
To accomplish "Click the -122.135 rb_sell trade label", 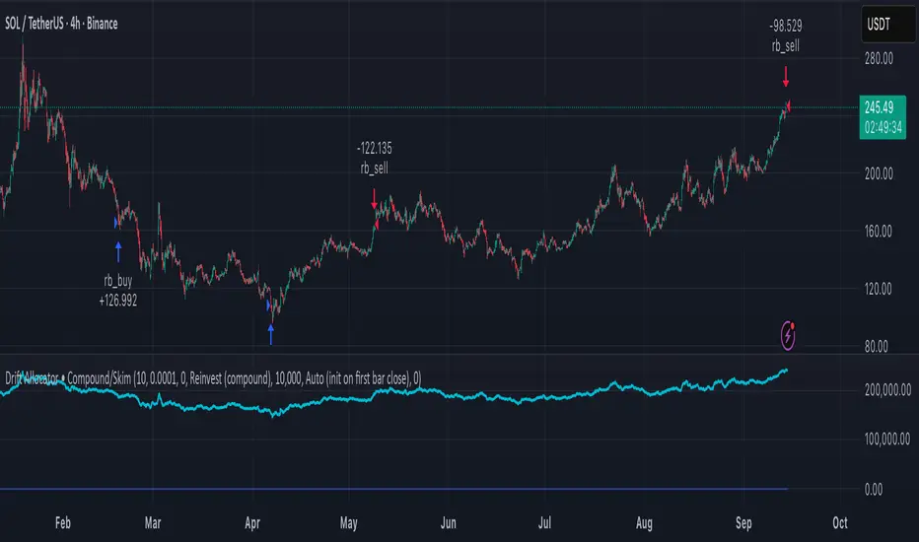I will (x=374, y=159).
